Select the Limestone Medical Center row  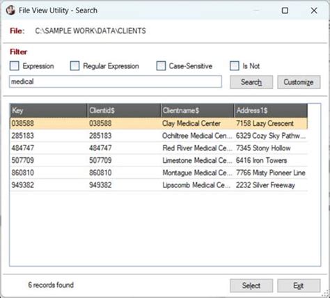(x=159, y=160)
